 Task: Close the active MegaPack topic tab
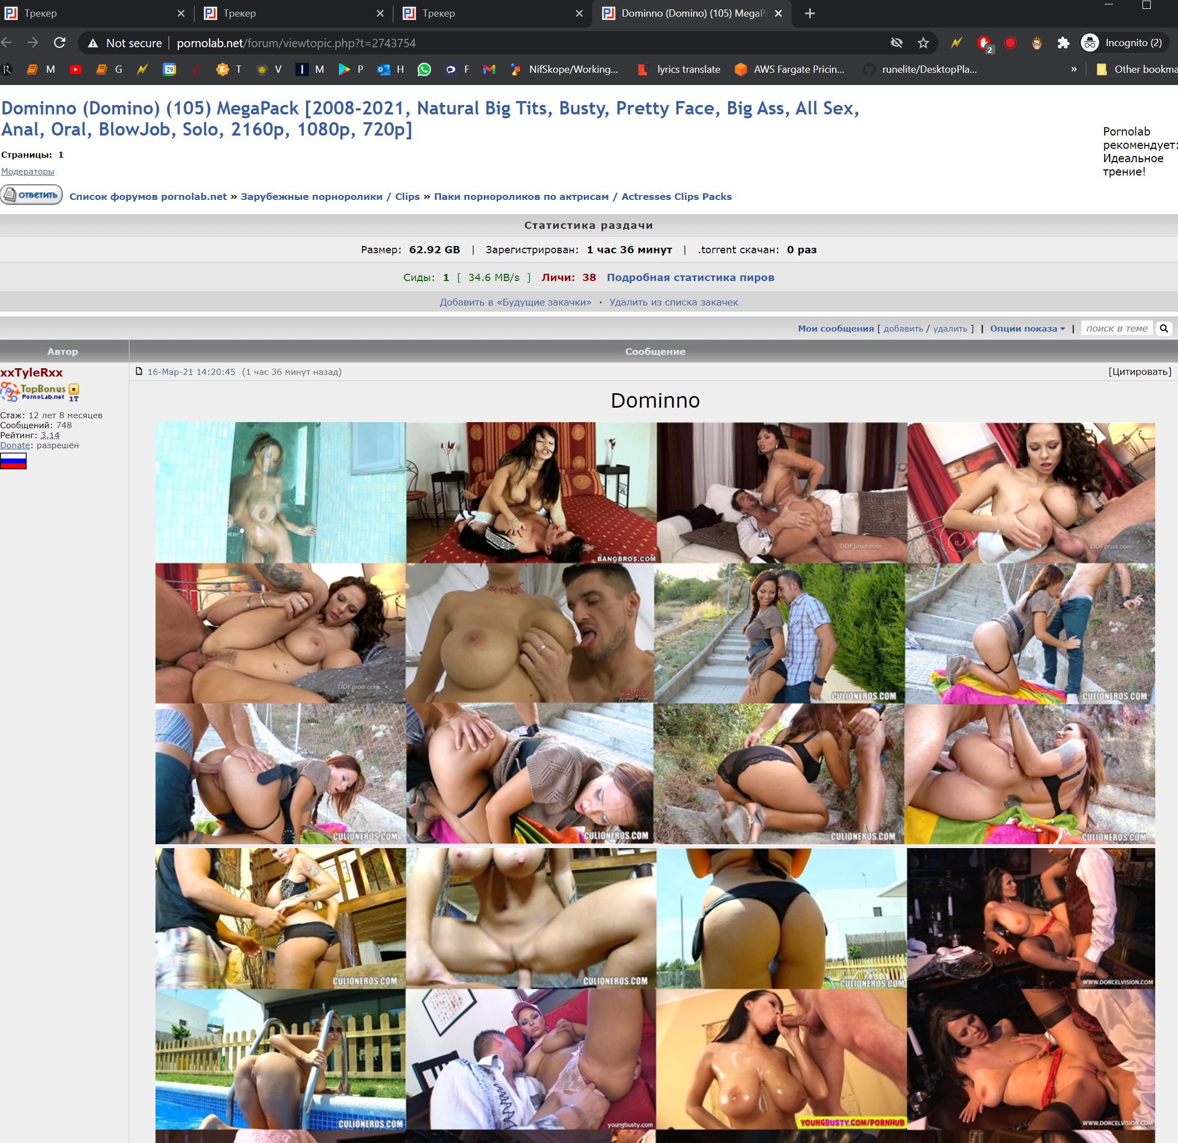click(x=778, y=13)
